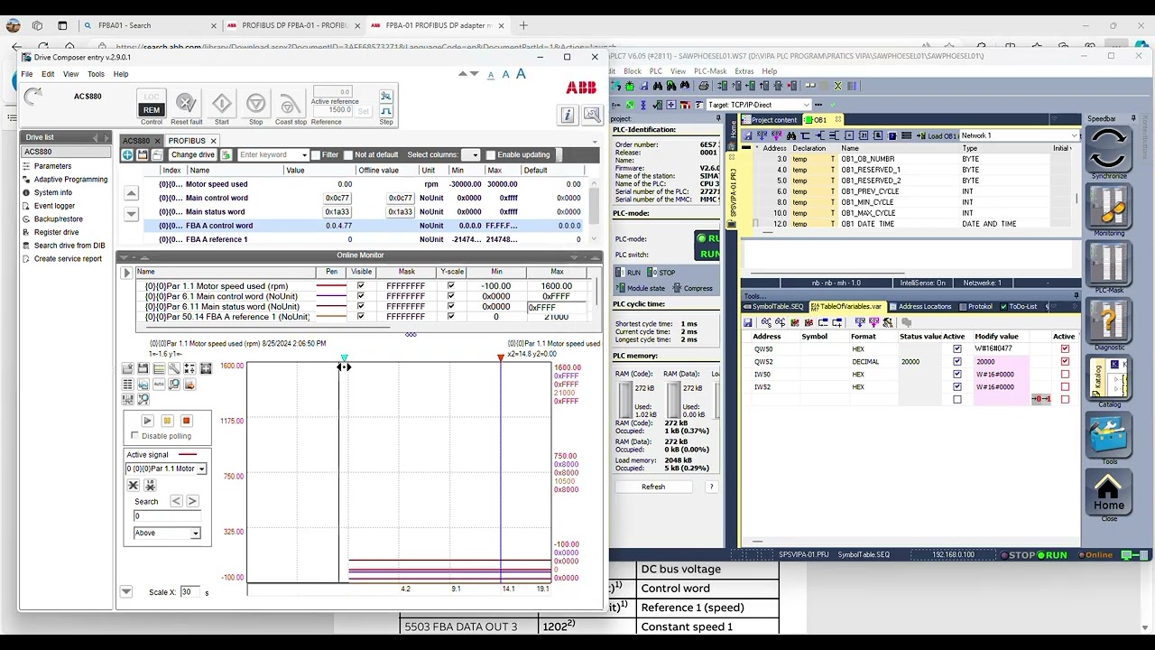Click the Compress button in PLC-mode
The image size is (1155, 650).
point(693,288)
